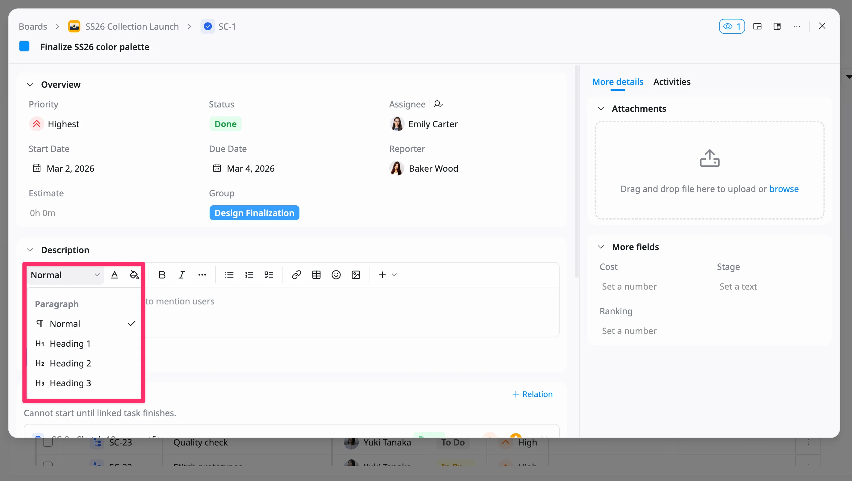
Task: Open the SC-23 row options menu
Action: [x=808, y=442]
